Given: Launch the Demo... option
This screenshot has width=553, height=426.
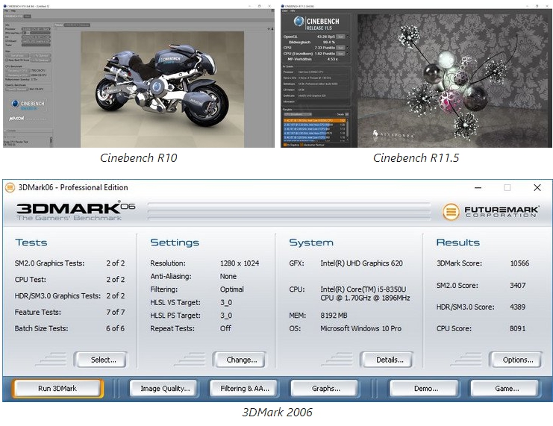Looking at the screenshot, I should point(425,388).
